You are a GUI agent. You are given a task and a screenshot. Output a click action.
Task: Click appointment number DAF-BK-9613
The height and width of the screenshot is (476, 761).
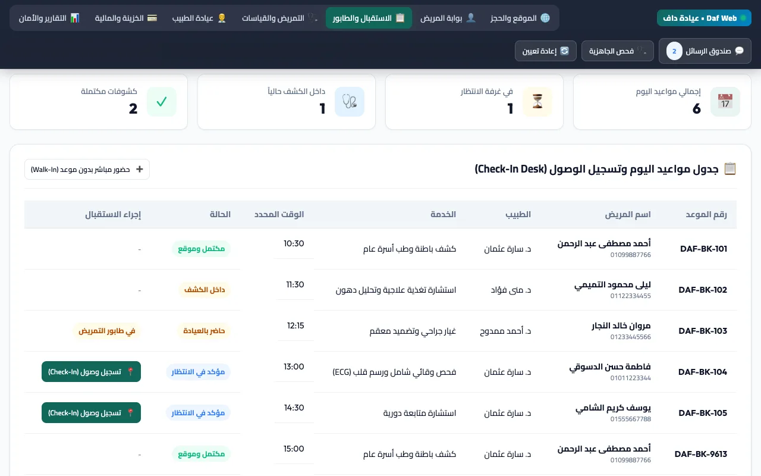click(701, 454)
